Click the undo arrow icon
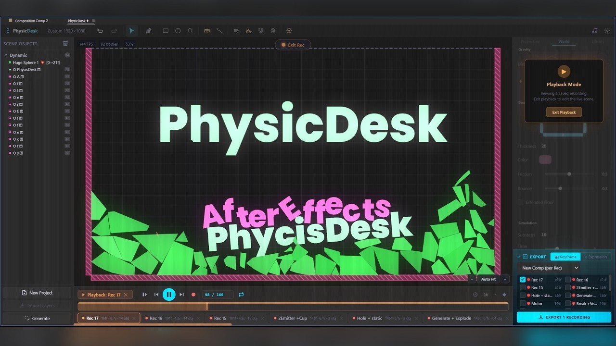Screen dimensions: 616x346 point(100,31)
